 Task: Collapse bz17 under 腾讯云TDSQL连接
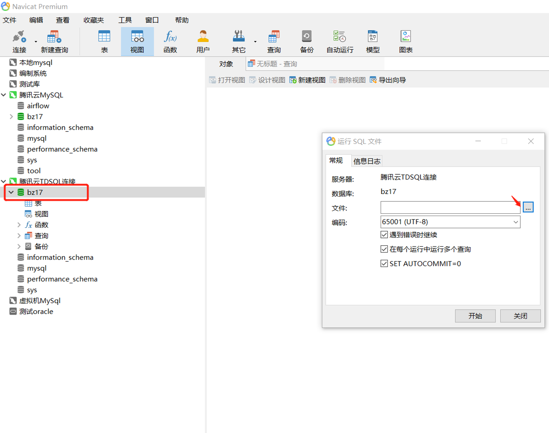pyautogui.click(x=11, y=192)
